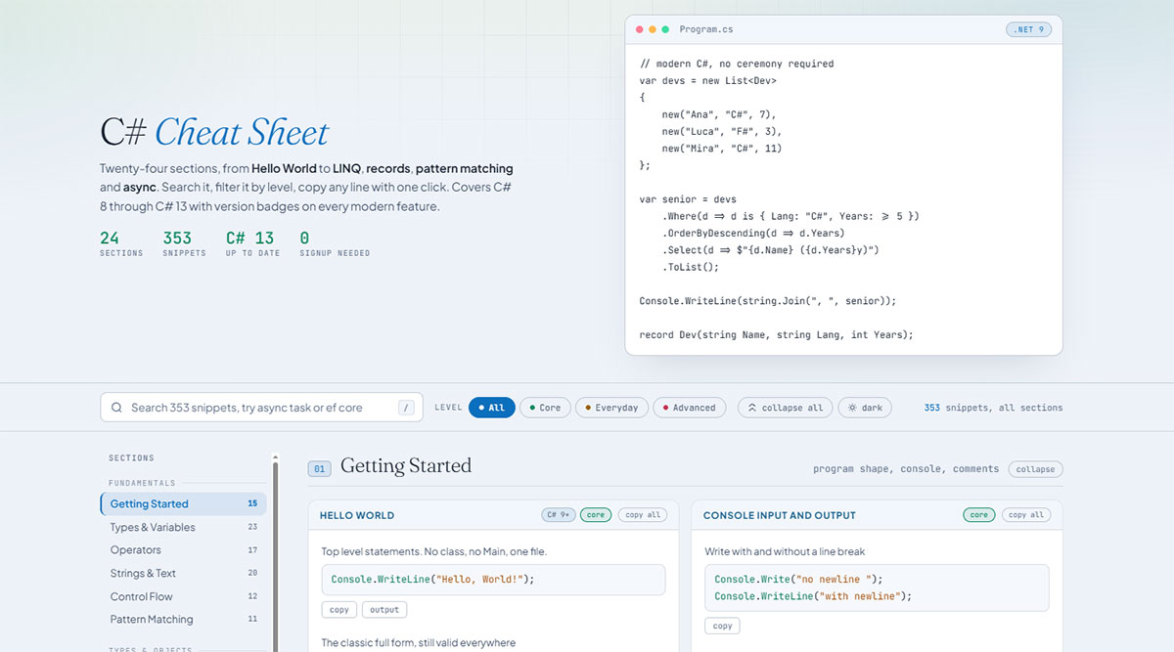Show output of Hello World snippet
The height and width of the screenshot is (652, 1174).
click(x=384, y=609)
